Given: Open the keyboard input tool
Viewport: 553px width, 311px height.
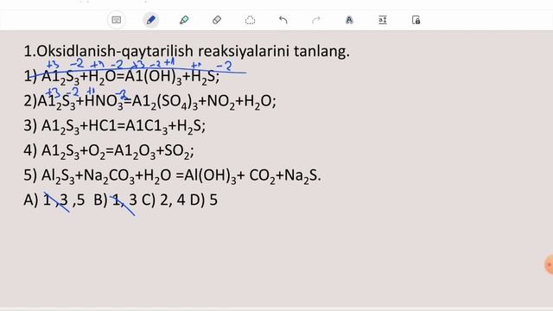Looking at the screenshot, I should coord(116,20).
